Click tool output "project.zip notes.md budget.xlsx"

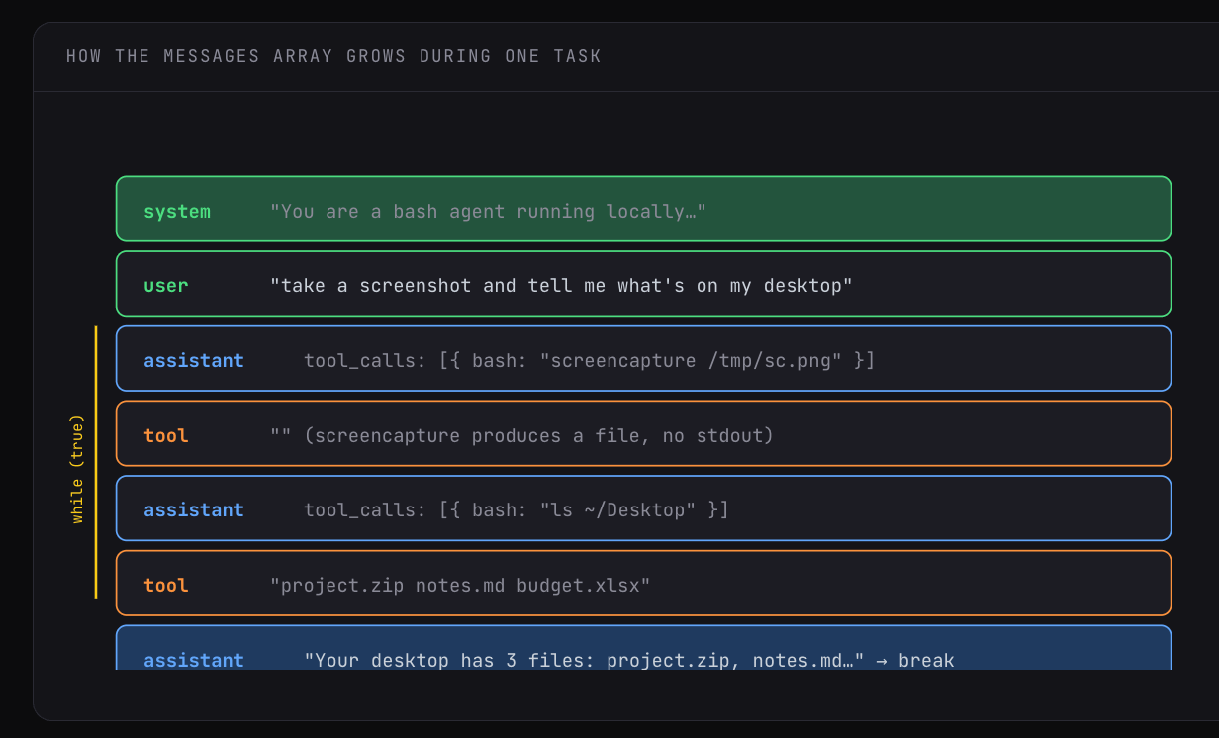point(460,585)
